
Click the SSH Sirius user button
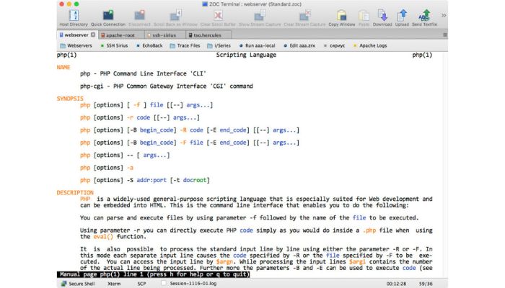(x=114, y=45)
